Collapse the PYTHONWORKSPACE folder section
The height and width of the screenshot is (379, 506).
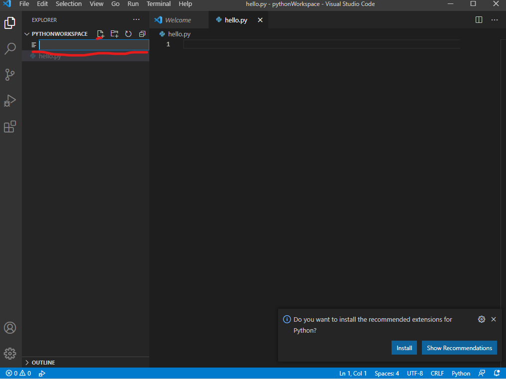(x=56, y=34)
